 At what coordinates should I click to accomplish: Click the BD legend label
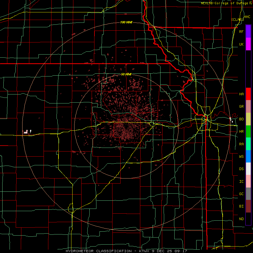coord(241,119)
